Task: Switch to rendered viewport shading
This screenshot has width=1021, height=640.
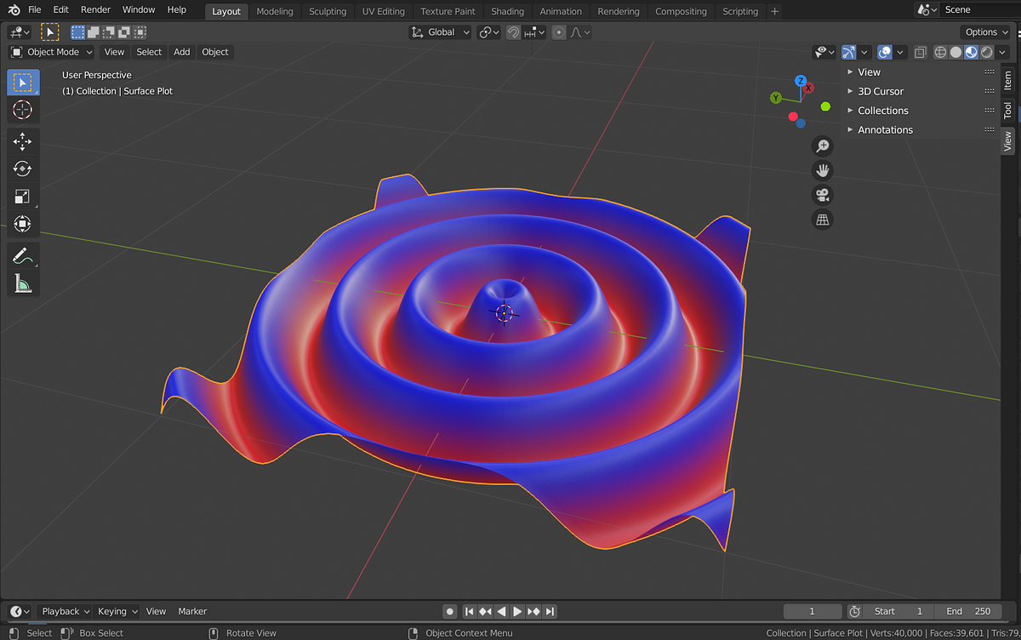Action: [986, 52]
